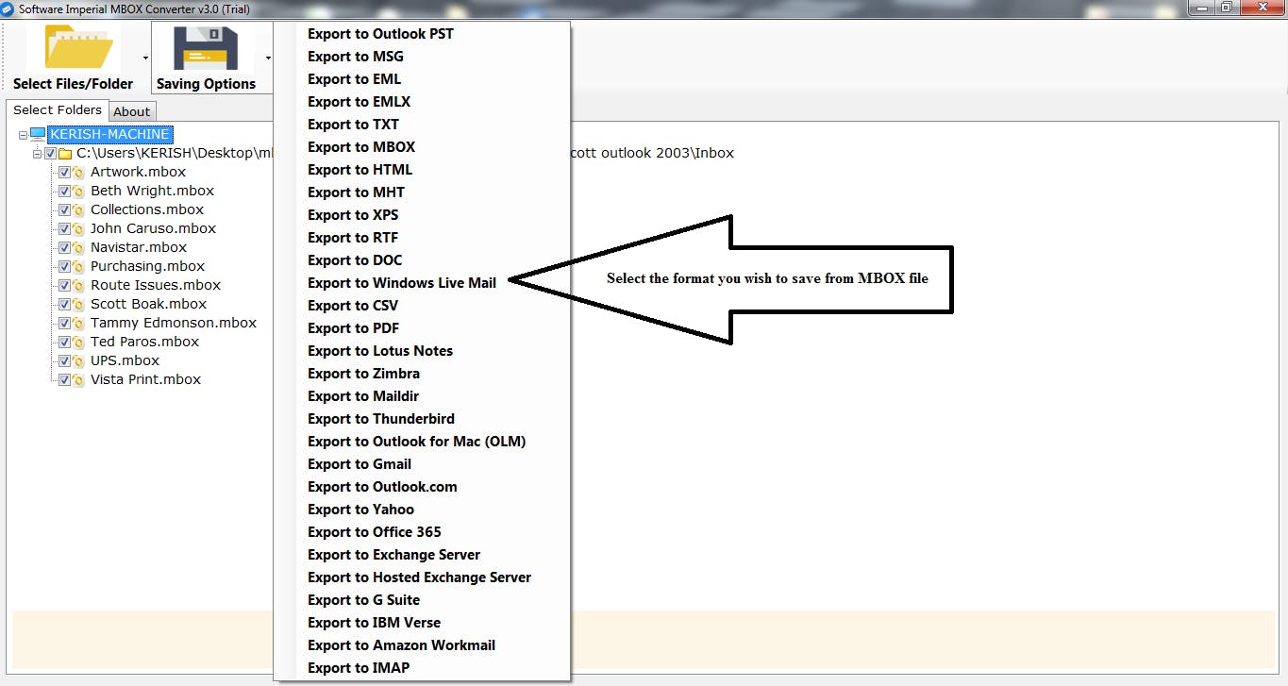Uncheck the Beth Wright.mbox checkbox
The width and height of the screenshot is (1288, 686).
coord(64,191)
